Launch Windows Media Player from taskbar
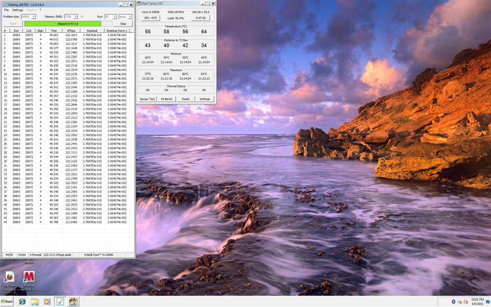The width and height of the screenshot is (491, 307). pos(47,302)
